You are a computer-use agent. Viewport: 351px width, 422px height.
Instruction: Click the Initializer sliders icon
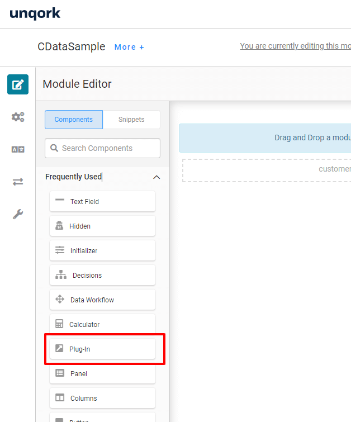tap(60, 250)
